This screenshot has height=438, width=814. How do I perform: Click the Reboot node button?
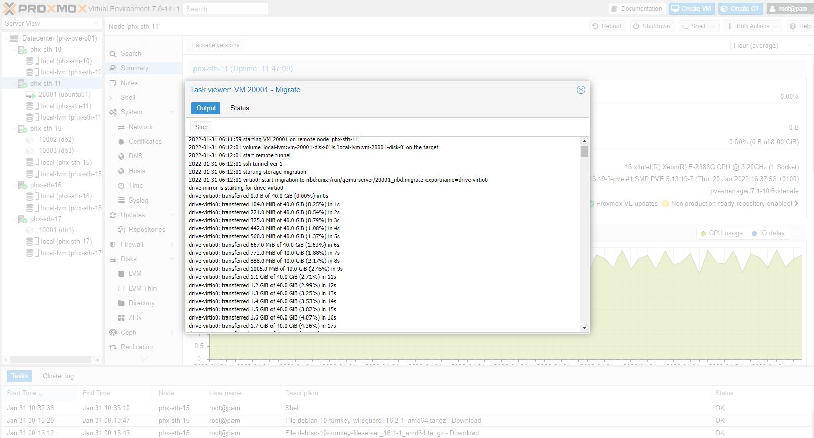point(607,26)
